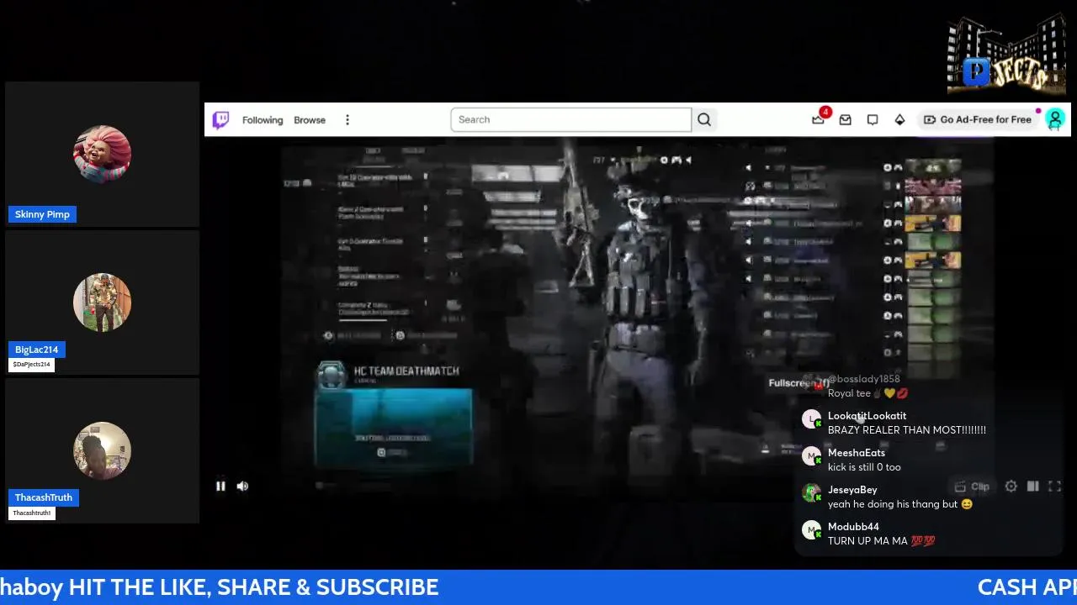Open the Browse page on Twitch
Viewport: 1077px width, 605px height.
[x=310, y=120]
